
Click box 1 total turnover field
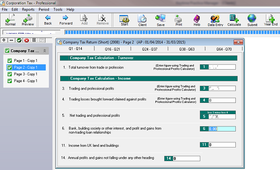(222, 67)
